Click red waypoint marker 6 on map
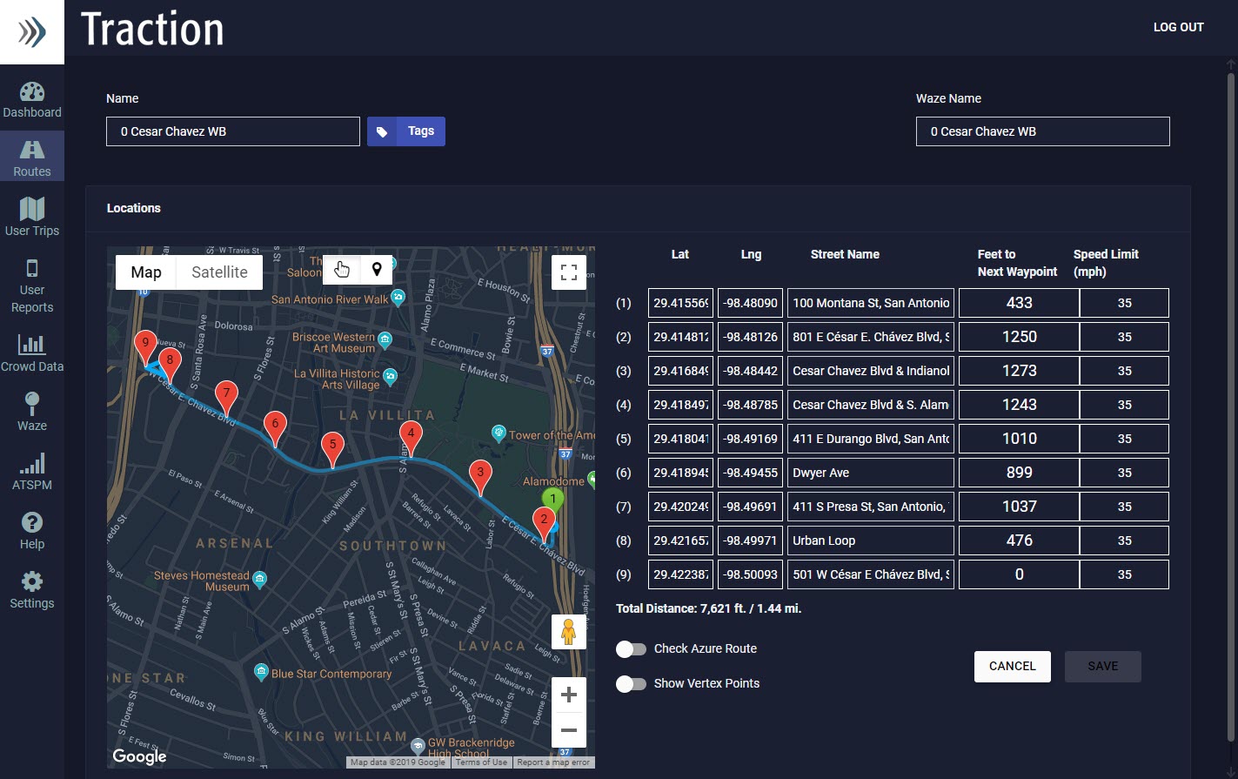Screen dimensions: 1238x779 click(275, 429)
